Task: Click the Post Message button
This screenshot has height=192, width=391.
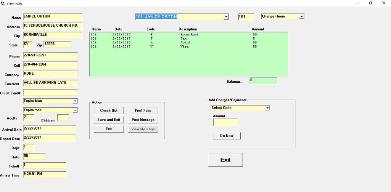Action: pos(143,120)
